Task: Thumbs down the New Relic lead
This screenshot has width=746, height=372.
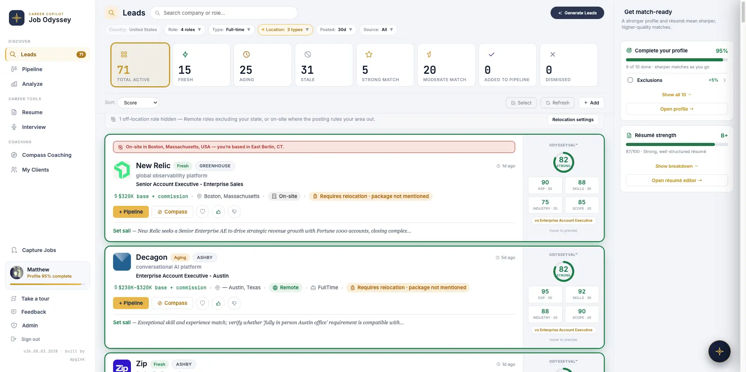Action: [234, 212]
